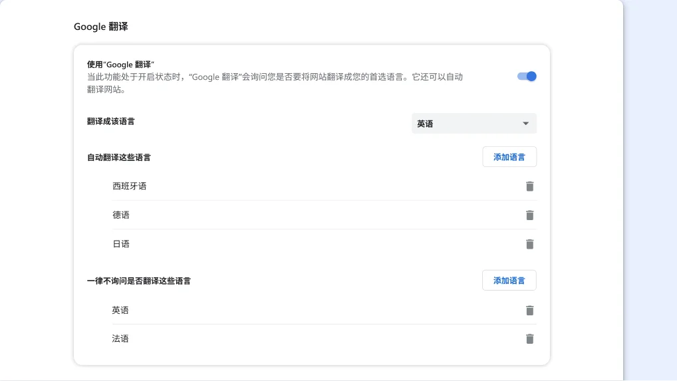Image resolution: width=677 pixels, height=381 pixels.
Task: Click 添加语言 next to 自动翻译这些语言
Action: coord(509,157)
